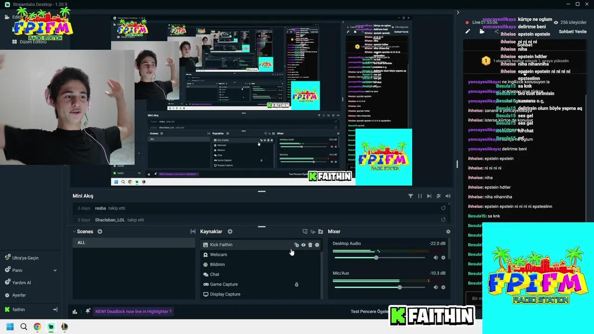Delete the Kick Faithin source via trash icon
Image resolution: width=594 pixels, height=334 pixels.
click(310, 245)
